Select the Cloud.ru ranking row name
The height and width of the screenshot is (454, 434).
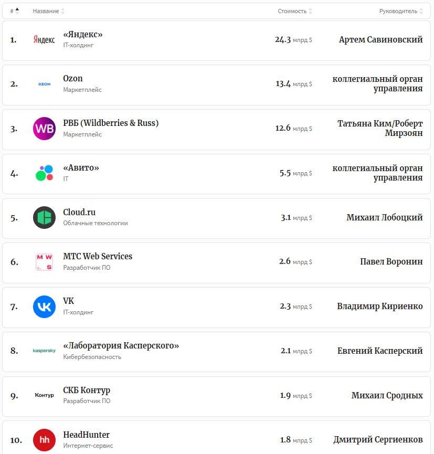point(79,213)
